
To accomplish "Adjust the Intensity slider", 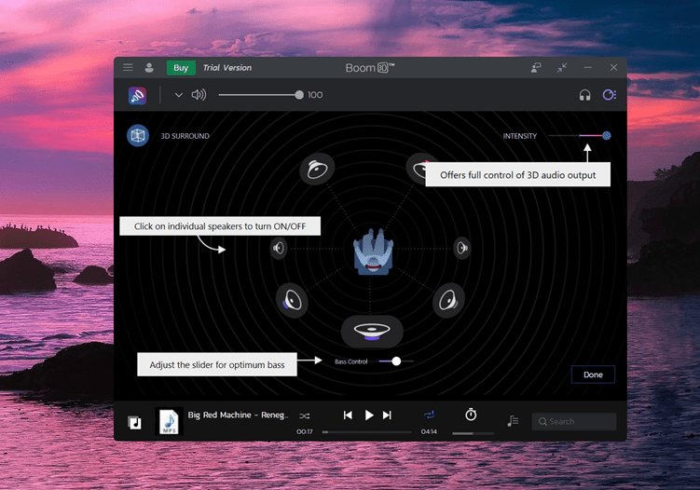I will tap(580, 136).
